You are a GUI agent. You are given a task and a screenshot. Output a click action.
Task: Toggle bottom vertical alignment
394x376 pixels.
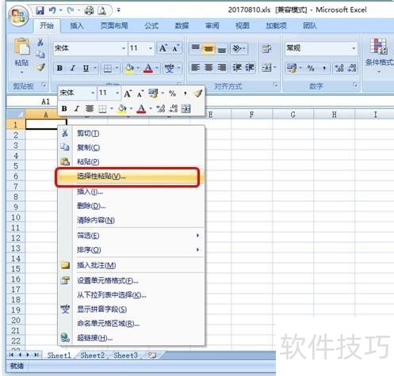coord(222,49)
